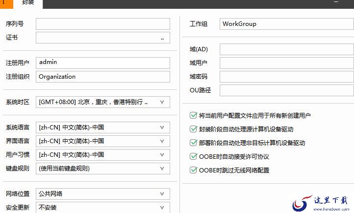Expand the 用户习惯 dropdown

click(x=162, y=155)
